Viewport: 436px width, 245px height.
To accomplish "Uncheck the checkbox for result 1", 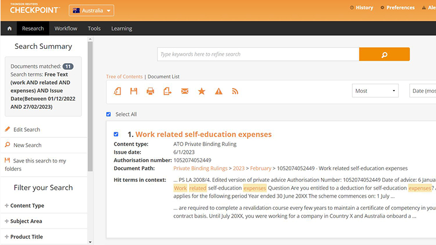I will tap(116, 134).
